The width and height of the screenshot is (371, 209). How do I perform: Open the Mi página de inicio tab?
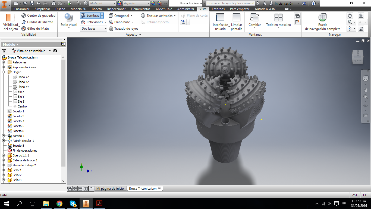coord(110,189)
